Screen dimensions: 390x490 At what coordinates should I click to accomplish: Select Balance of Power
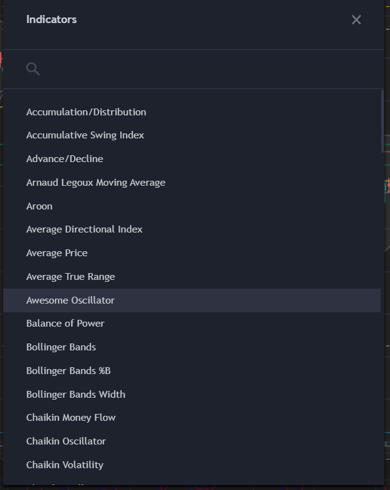192,324
